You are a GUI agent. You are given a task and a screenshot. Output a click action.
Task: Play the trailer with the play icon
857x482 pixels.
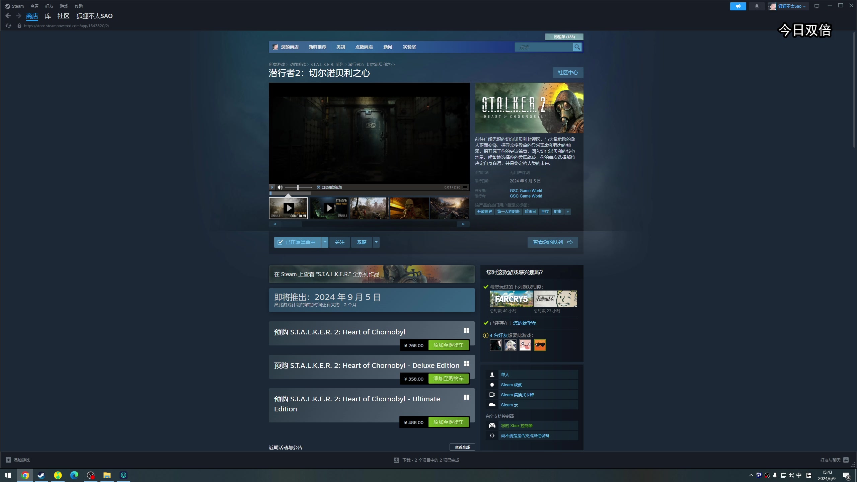(272, 187)
